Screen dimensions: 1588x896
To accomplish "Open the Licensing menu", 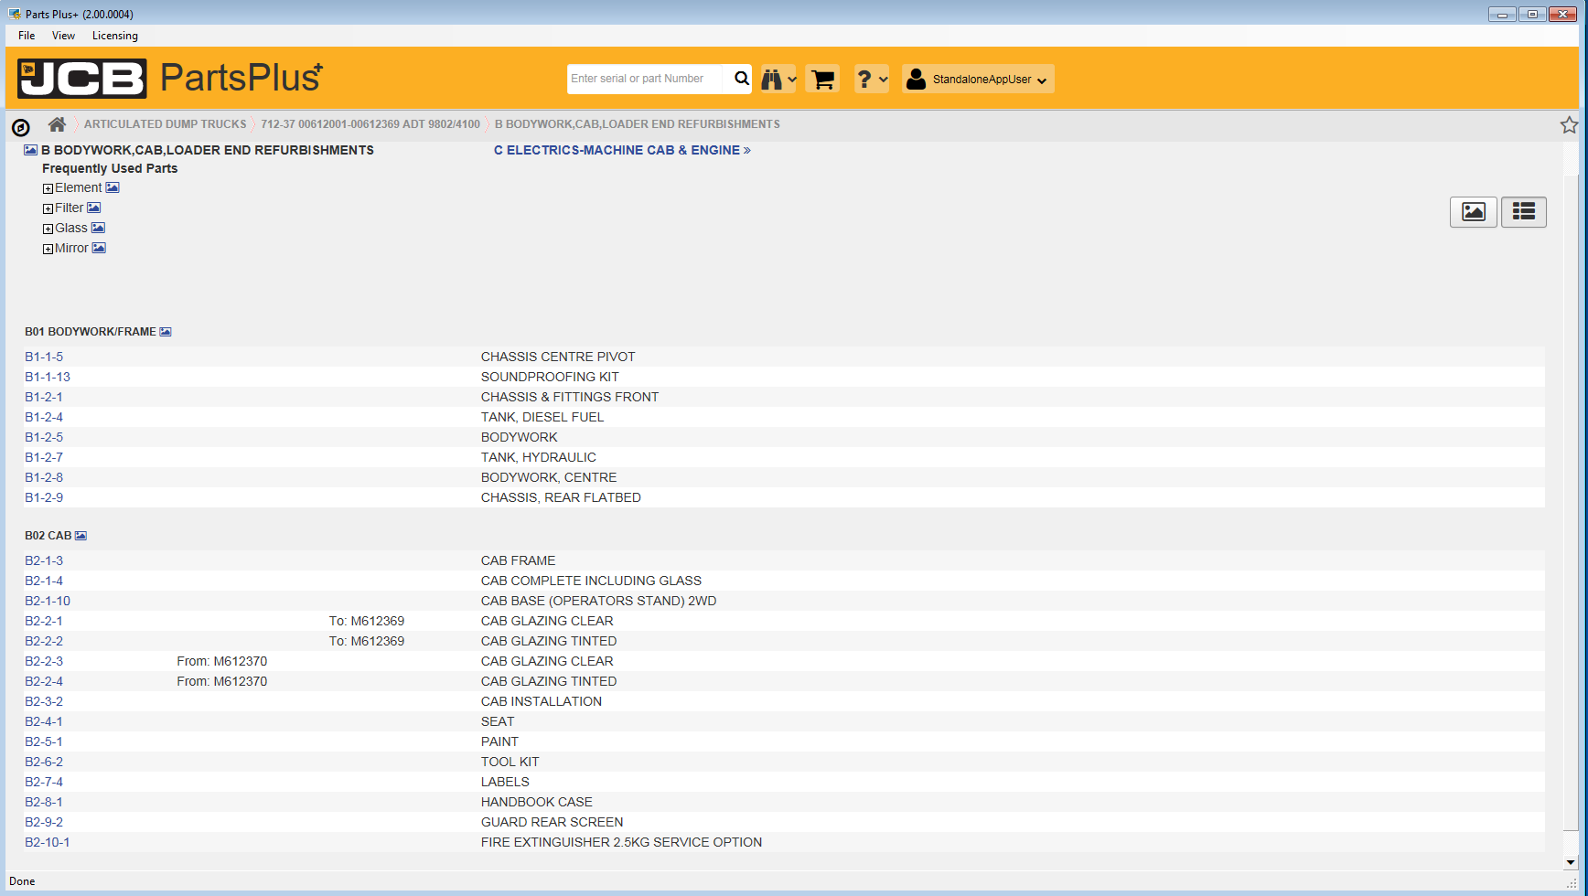I will [x=114, y=36].
